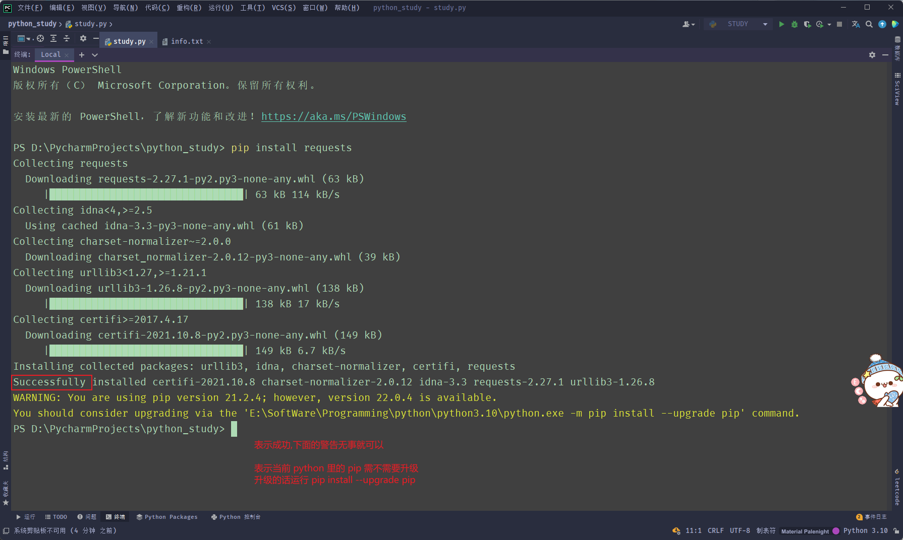Open the profiler run options arrow

(829, 24)
